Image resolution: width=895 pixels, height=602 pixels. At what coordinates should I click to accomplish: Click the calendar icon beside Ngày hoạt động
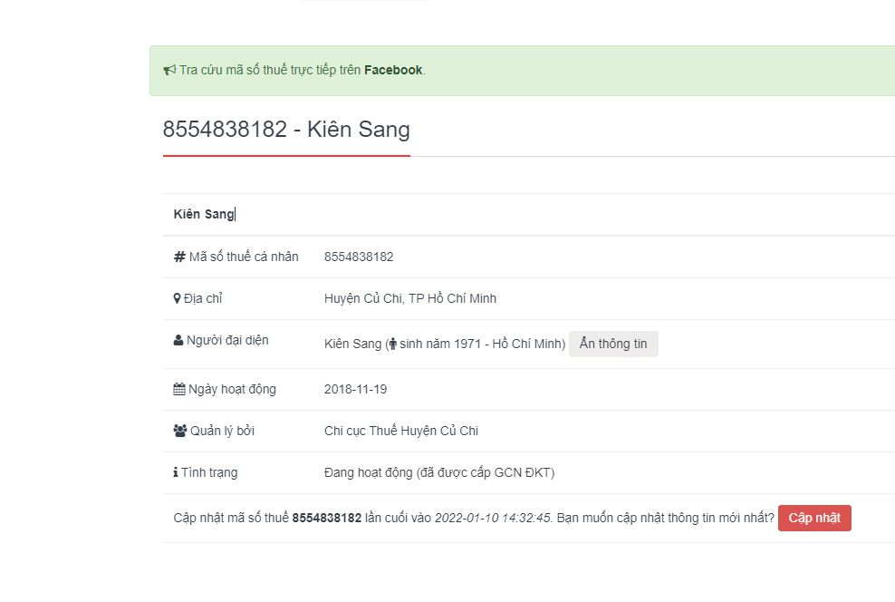click(x=179, y=389)
